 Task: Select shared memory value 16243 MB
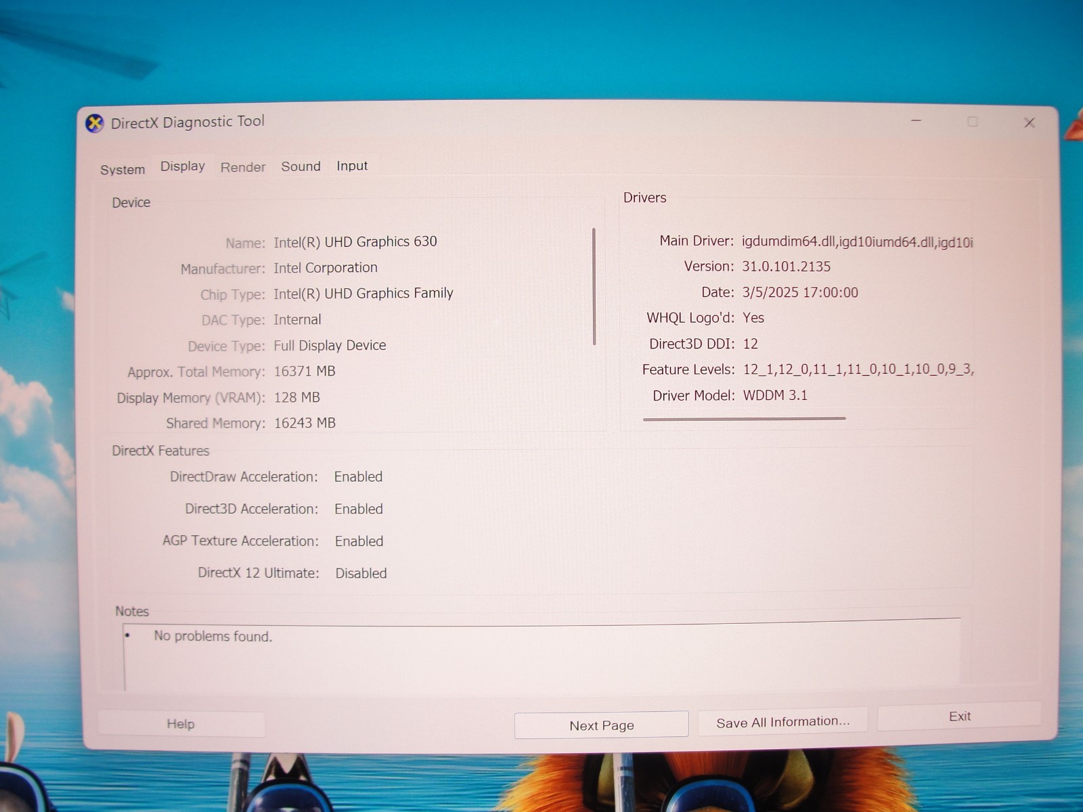pos(305,423)
